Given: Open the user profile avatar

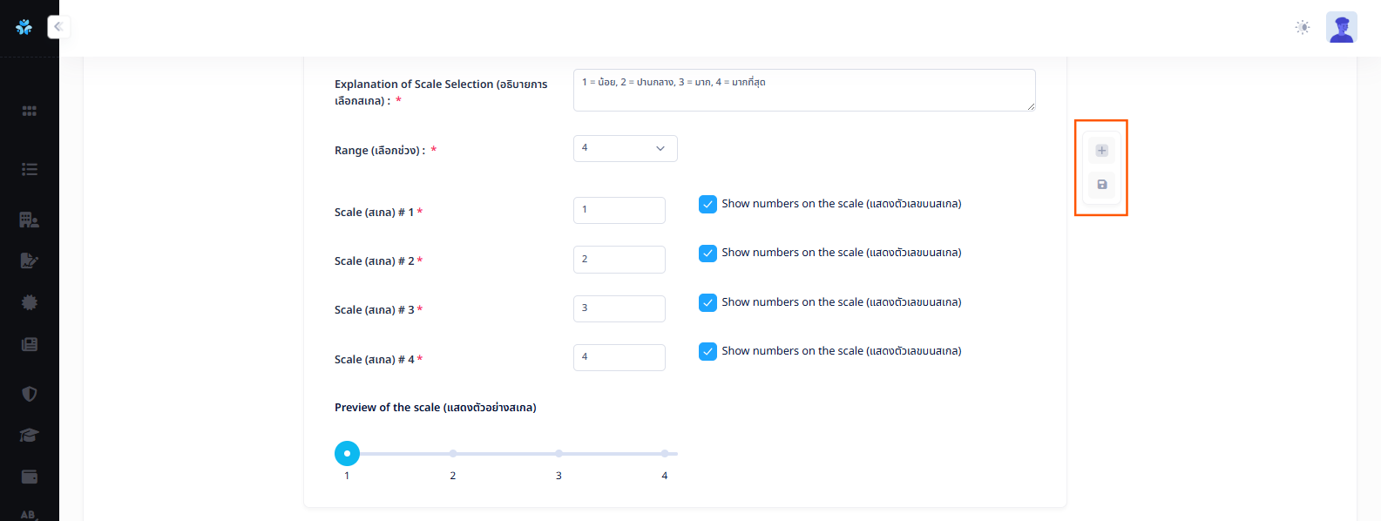Looking at the screenshot, I should click(x=1341, y=28).
